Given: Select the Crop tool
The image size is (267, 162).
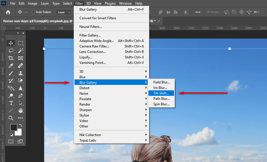Looking at the screenshot, I should (x=11, y=58).
